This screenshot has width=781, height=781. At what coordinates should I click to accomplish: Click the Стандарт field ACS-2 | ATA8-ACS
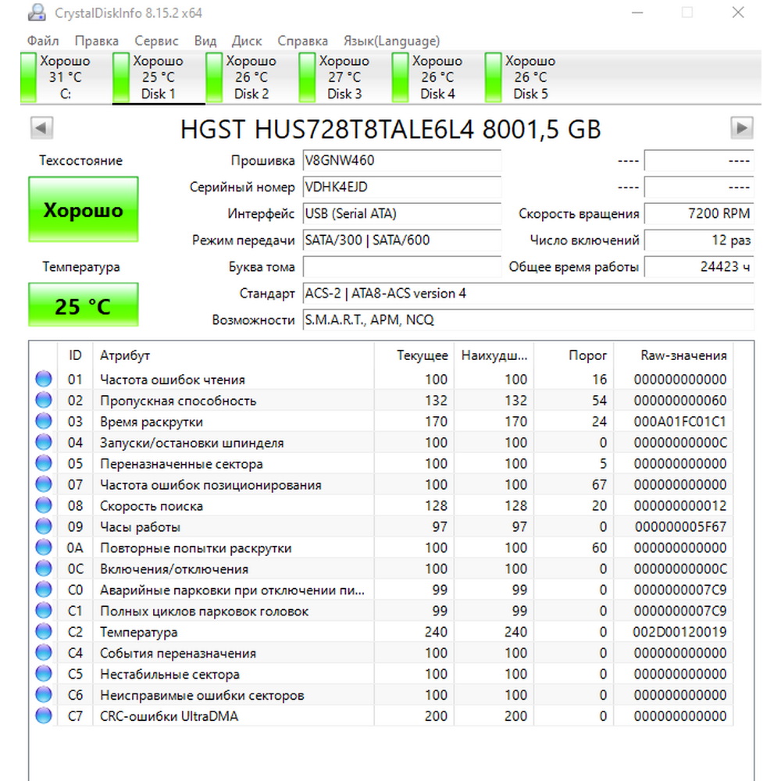point(529,293)
